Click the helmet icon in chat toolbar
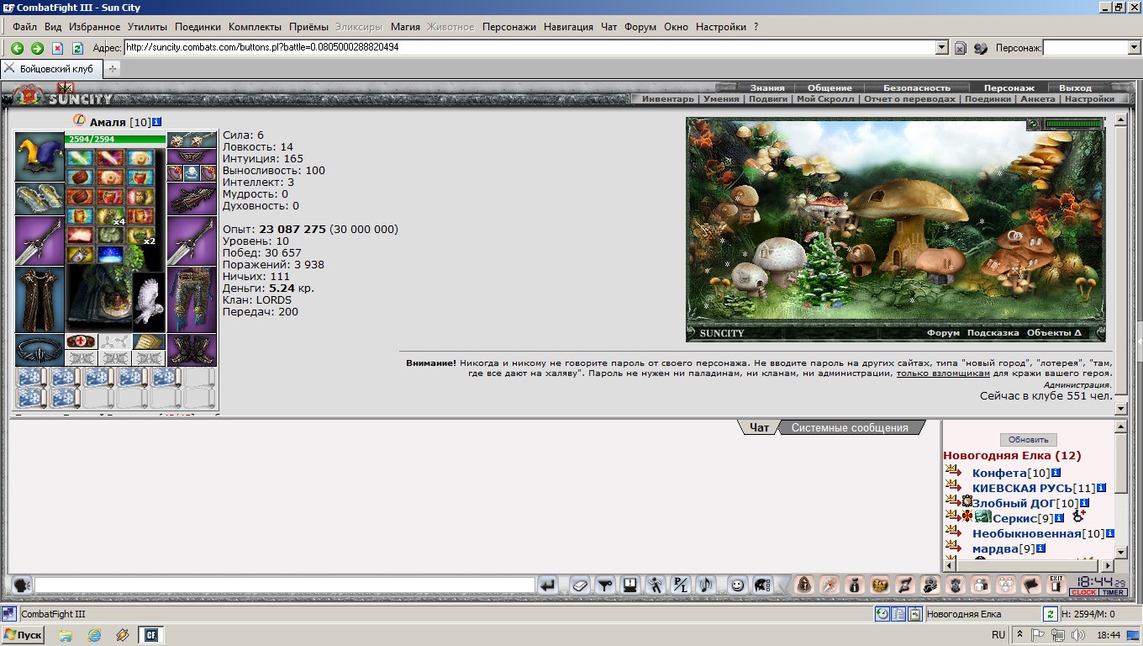 [762, 585]
